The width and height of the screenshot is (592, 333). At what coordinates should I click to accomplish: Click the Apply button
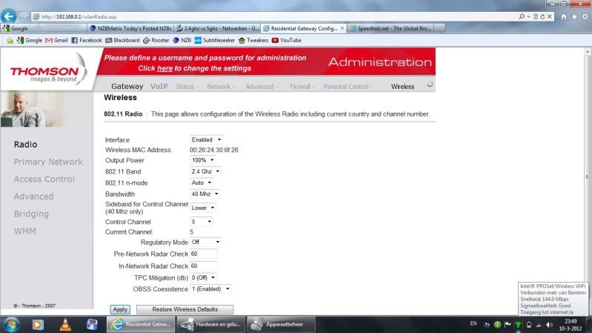coord(119,309)
